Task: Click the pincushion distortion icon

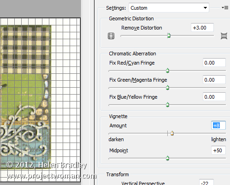Action: [224, 36]
